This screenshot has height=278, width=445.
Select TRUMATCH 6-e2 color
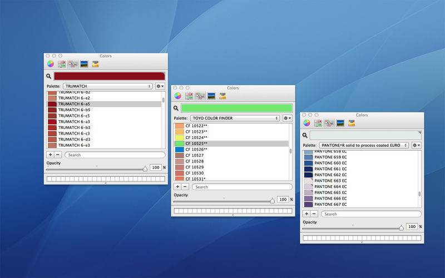[104, 98]
